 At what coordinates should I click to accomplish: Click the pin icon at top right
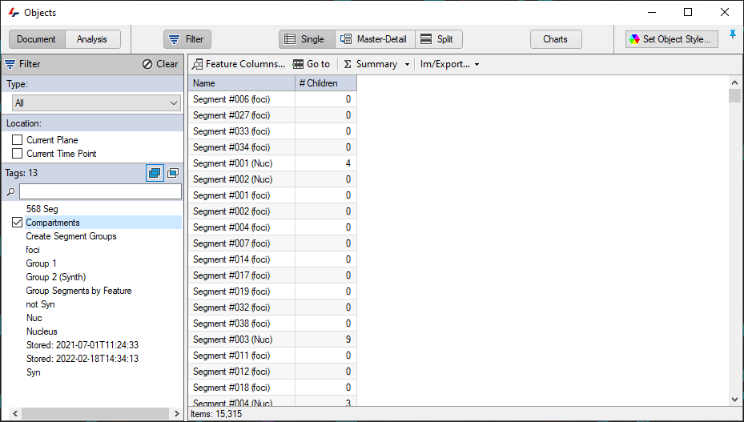(x=733, y=34)
